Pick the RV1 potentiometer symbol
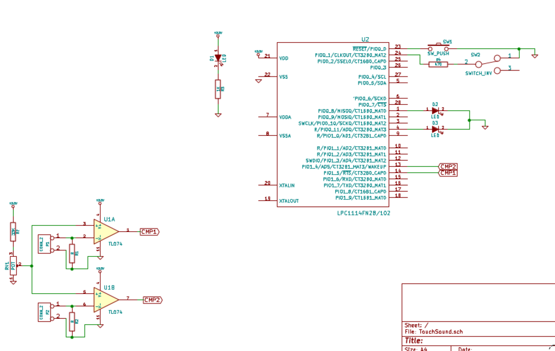This screenshot has width=555, height=351. (13, 266)
